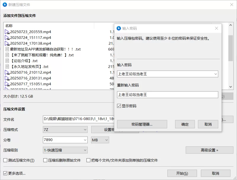Click the 密码管理器... button

coord(142,124)
